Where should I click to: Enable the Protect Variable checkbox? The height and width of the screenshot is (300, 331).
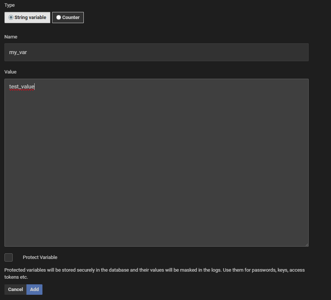(x=8, y=257)
